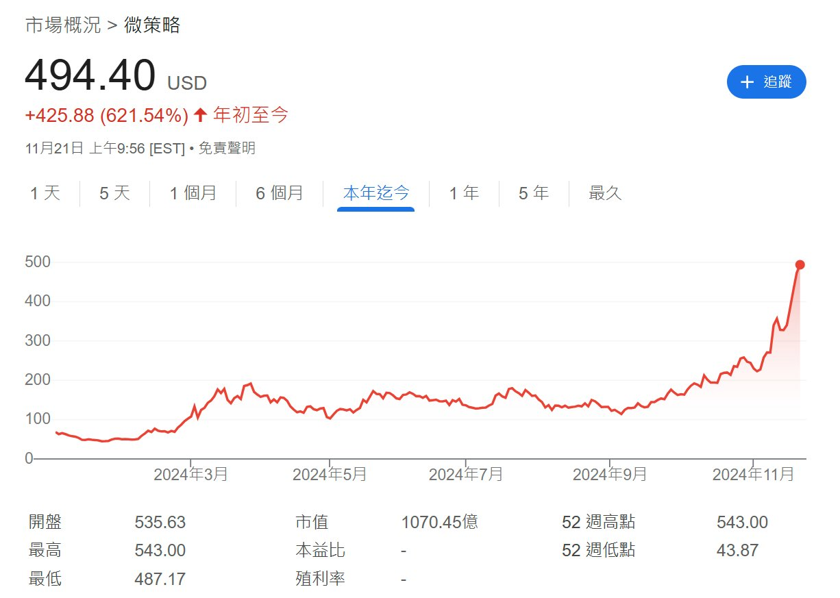The height and width of the screenshot is (598, 840).
Task: Click the red endpoint dot on chart
Action: (800, 264)
